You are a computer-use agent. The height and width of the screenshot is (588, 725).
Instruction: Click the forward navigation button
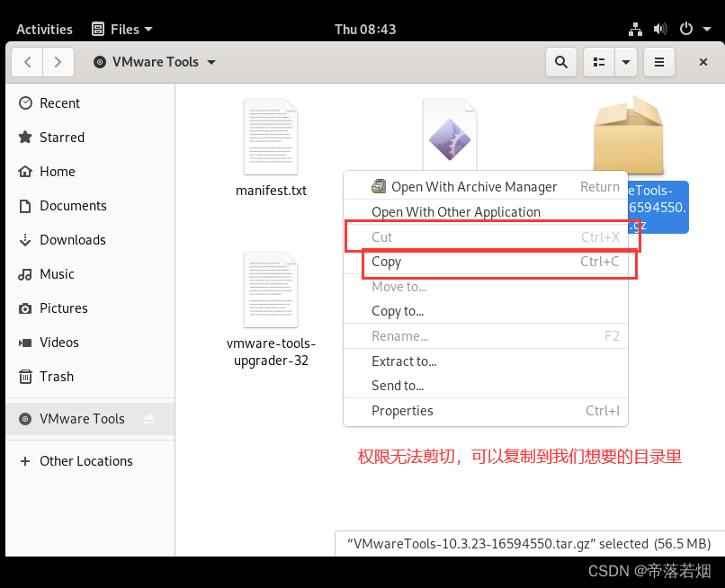tap(58, 62)
